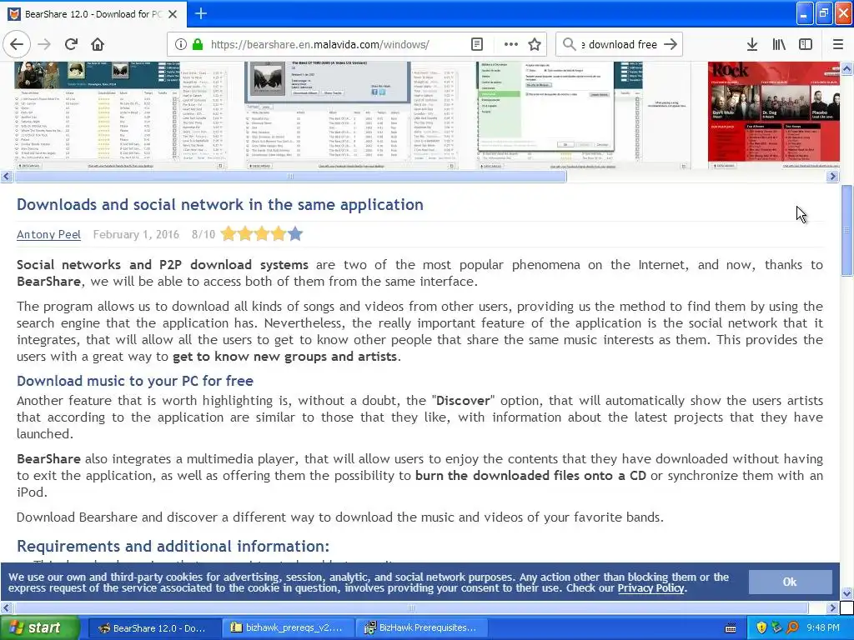Click the search magnifier icon

569,44
